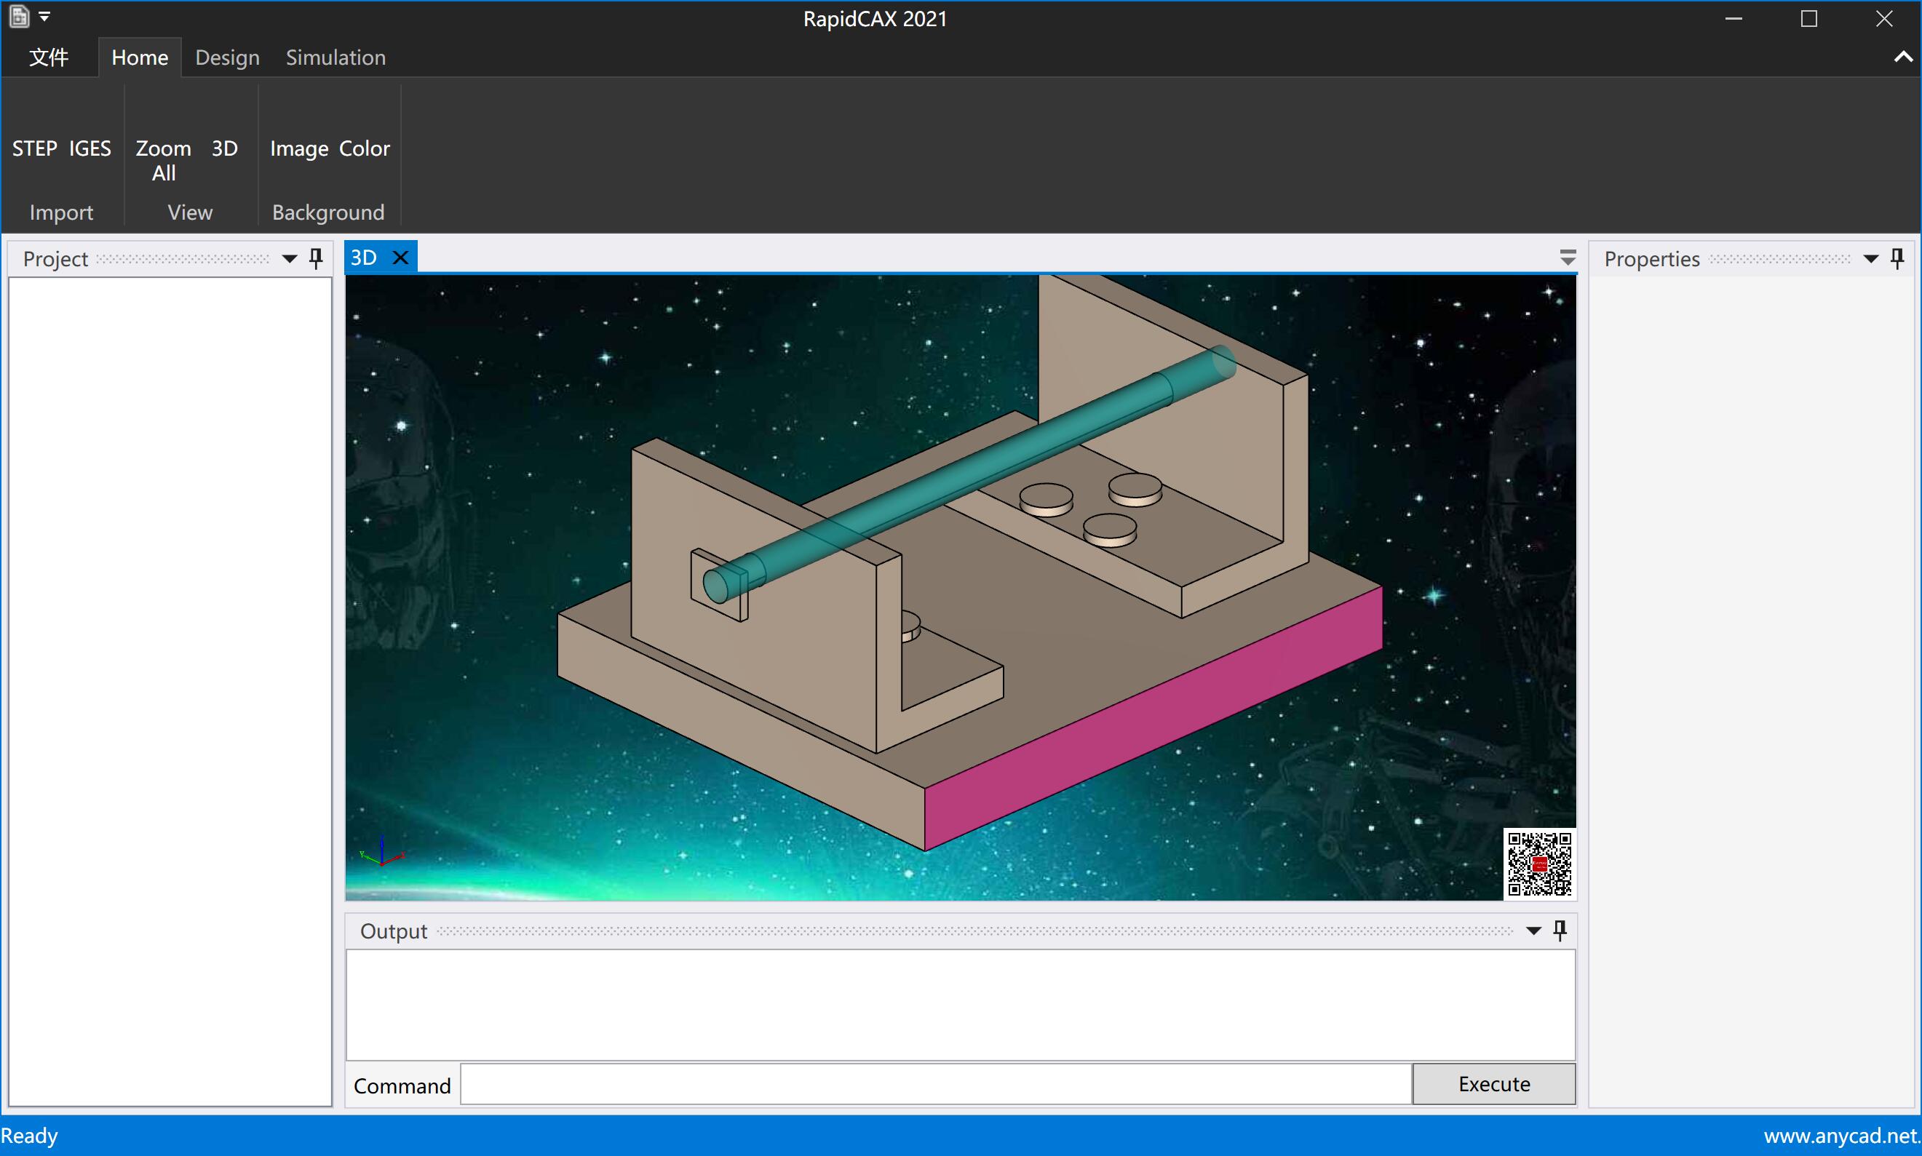Open the www.anycad.net link
Image resolution: width=1922 pixels, height=1156 pixels.
tap(1840, 1136)
